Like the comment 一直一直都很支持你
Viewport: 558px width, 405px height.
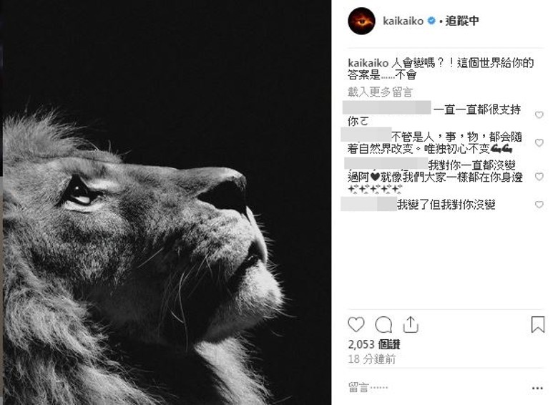point(539,114)
